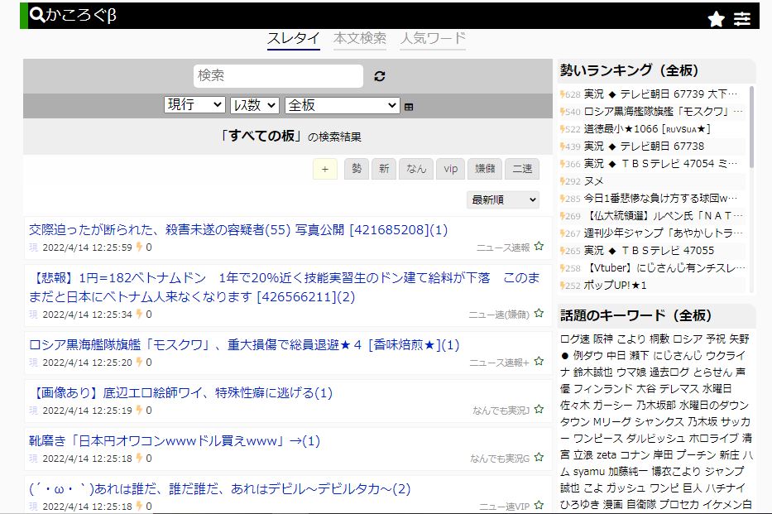Open favorites via header star icon
Image resolution: width=772 pixels, height=514 pixels.
tap(717, 19)
